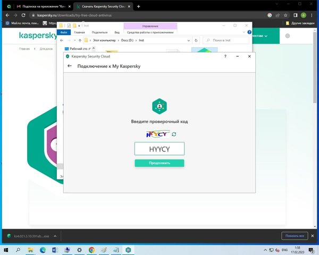Refresh the captcha image
Image resolution: width=319 pixels, height=255 pixels.
(174, 134)
